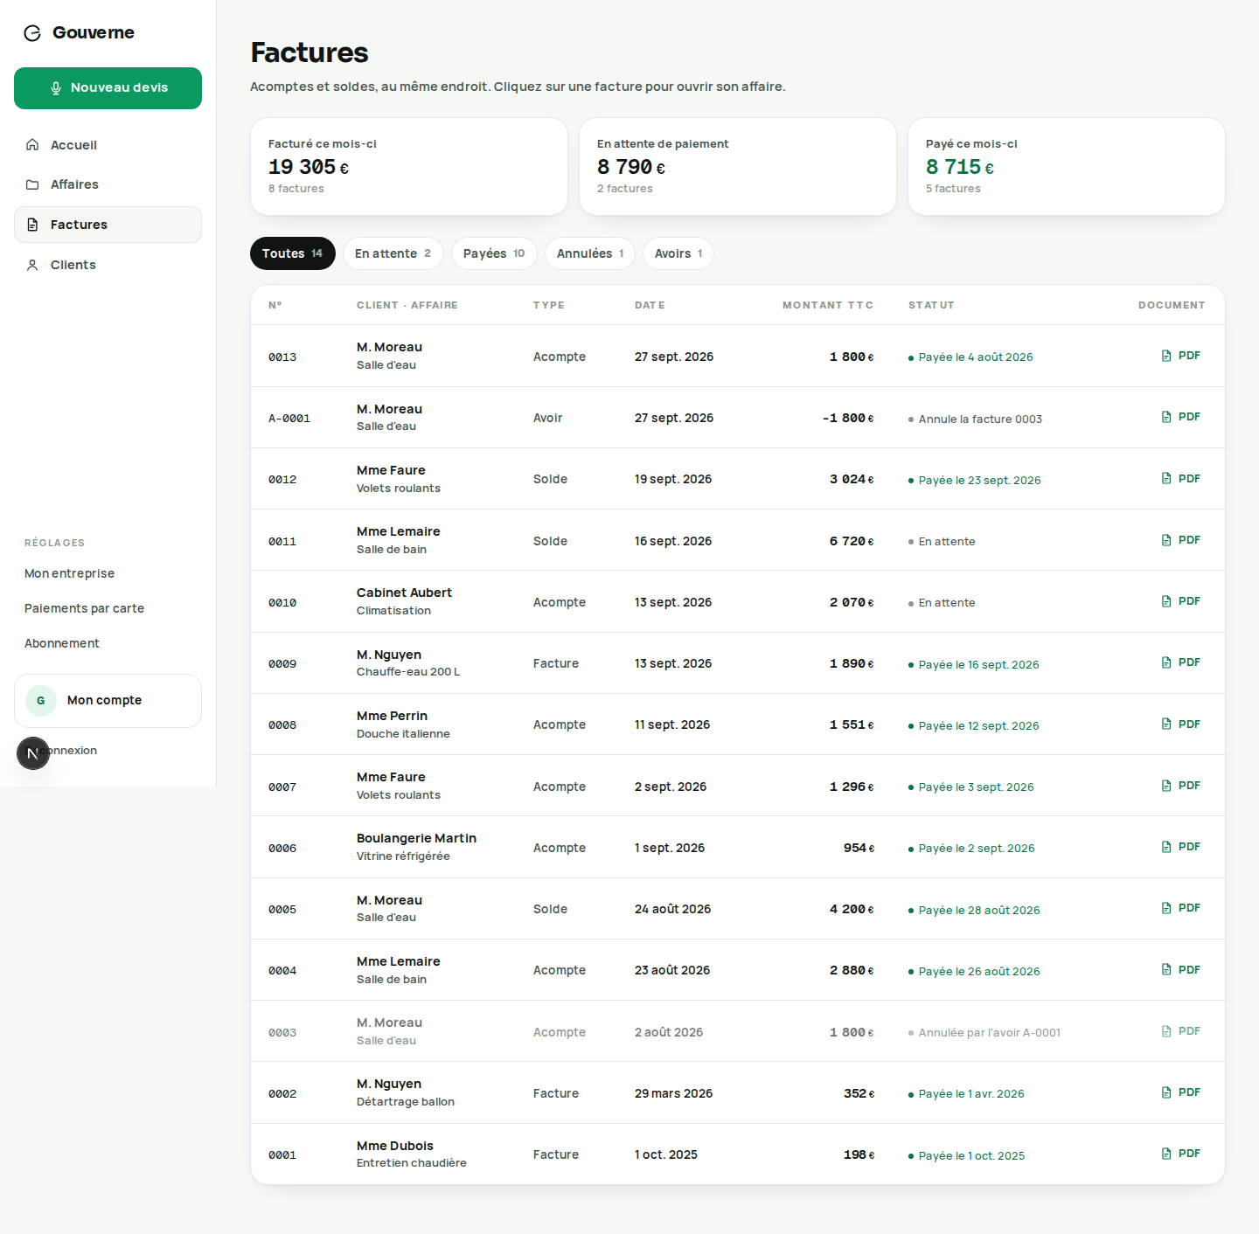This screenshot has width=1259, height=1234.
Task: Select the Toutes filter tab
Action: tap(293, 253)
